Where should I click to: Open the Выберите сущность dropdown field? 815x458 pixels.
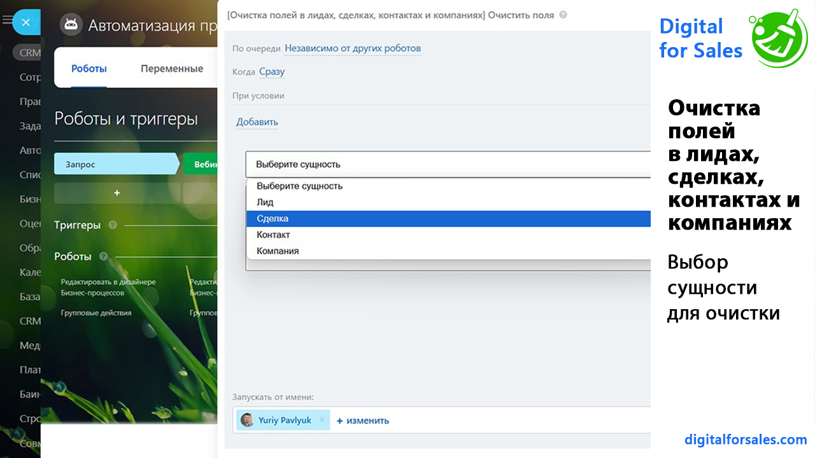(x=448, y=164)
